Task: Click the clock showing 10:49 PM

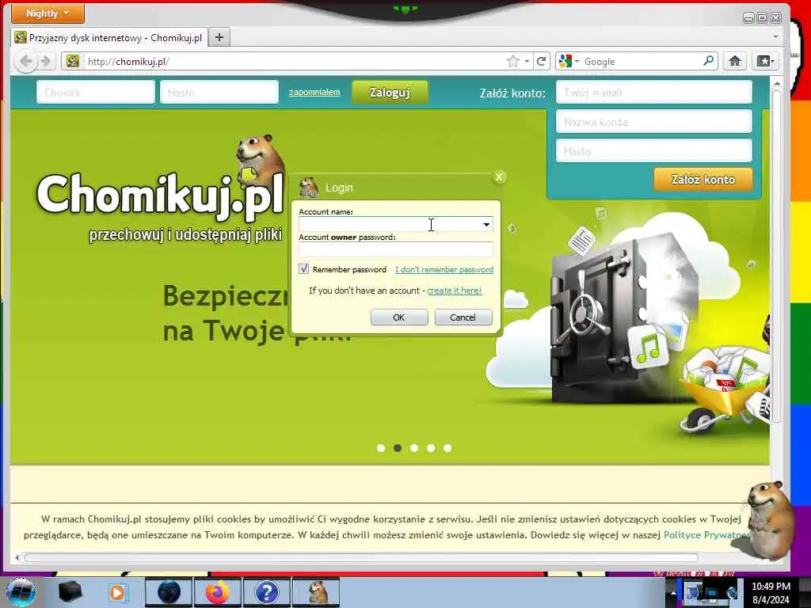Action: point(771,592)
